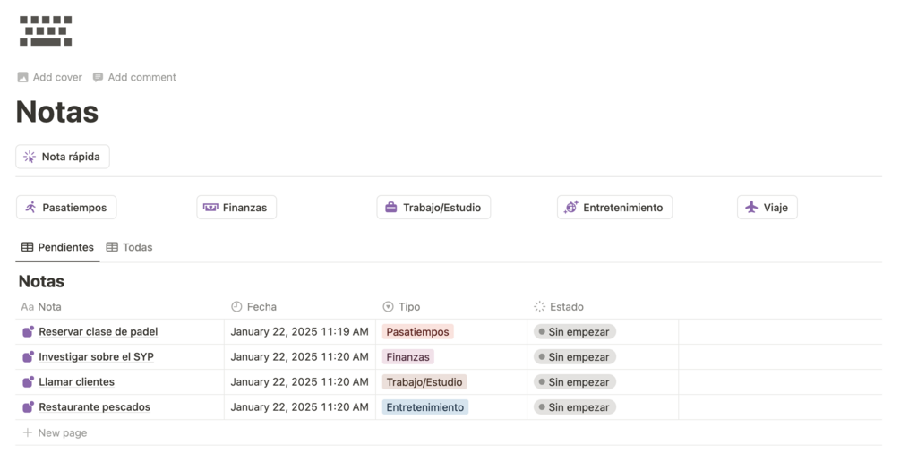Viewport: 900px width, 453px height.
Task: Click the keyboard page icon
Action: pyautogui.click(x=46, y=30)
